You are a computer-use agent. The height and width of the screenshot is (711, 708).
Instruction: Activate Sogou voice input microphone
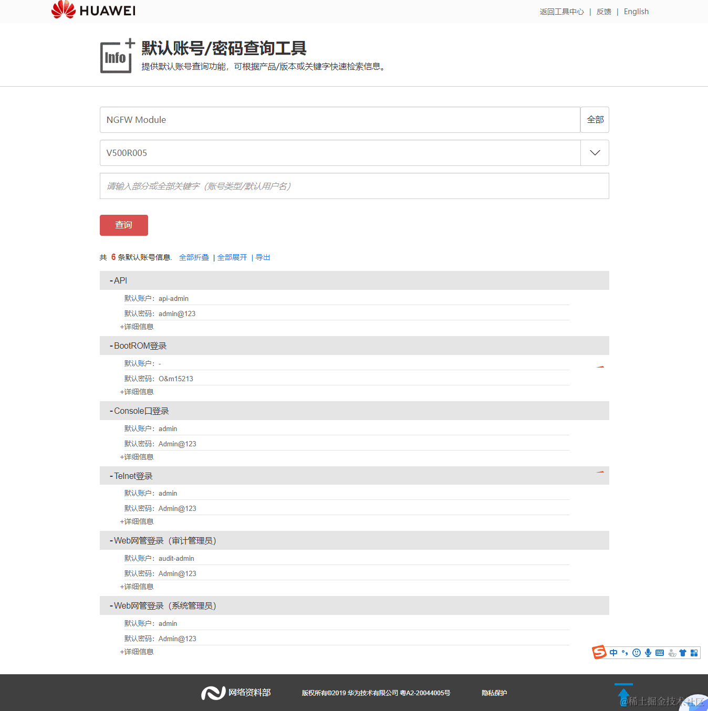(x=648, y=653)
